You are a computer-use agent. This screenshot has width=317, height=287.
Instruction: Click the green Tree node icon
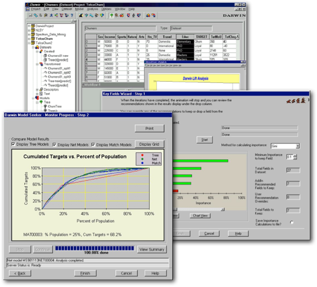click(41, 102)
